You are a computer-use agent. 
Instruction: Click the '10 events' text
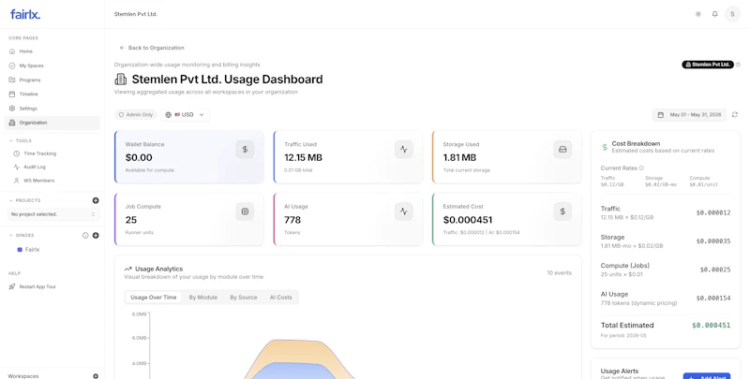point(559,273)
